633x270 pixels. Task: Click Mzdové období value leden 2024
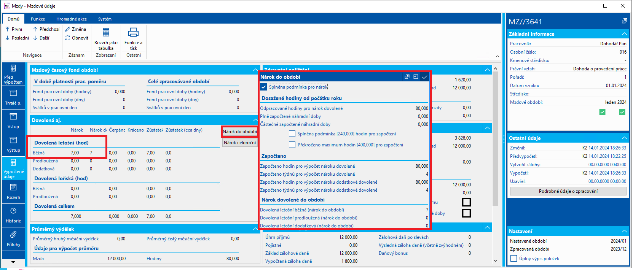point(615,102)
